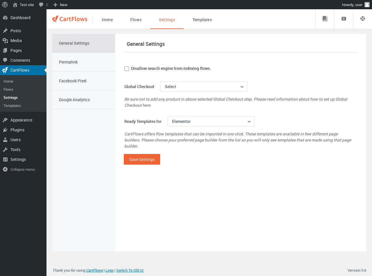Open the Appearance menu label

[21, 120]
